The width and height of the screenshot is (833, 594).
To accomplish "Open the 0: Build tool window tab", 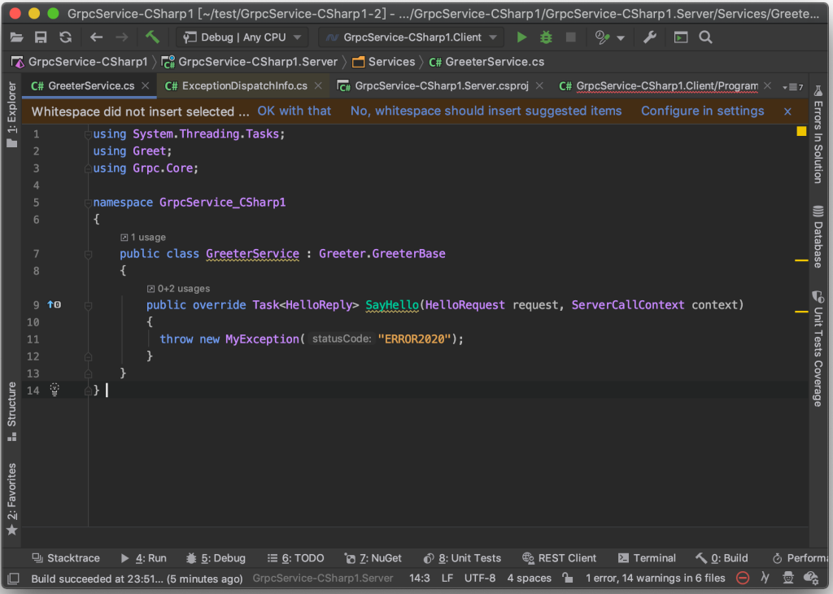I will [722, 558].
